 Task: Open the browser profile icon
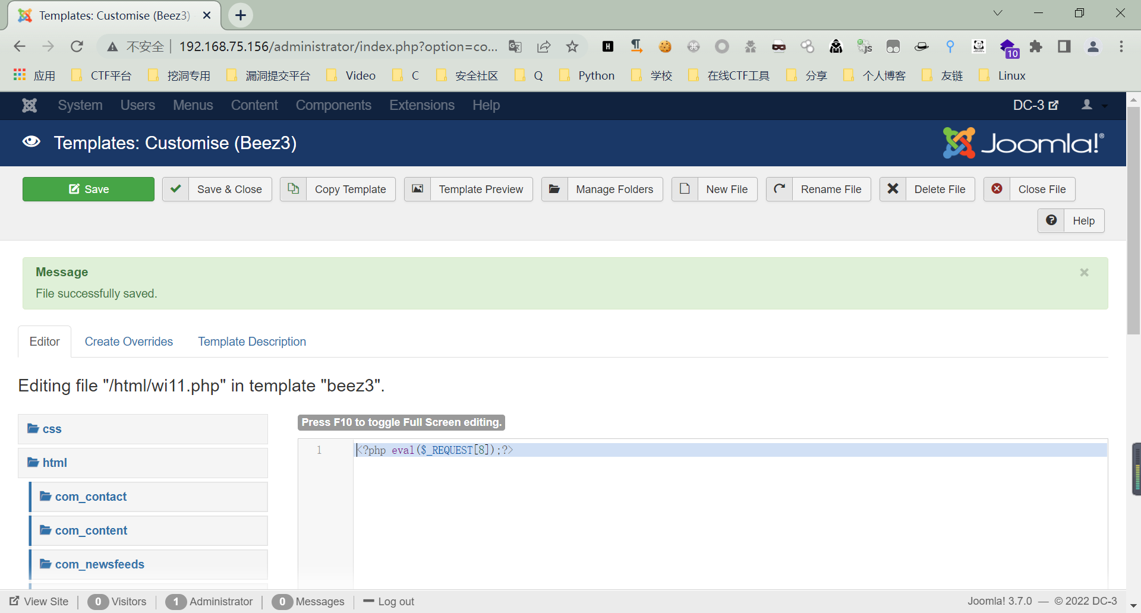point(1093,46)
